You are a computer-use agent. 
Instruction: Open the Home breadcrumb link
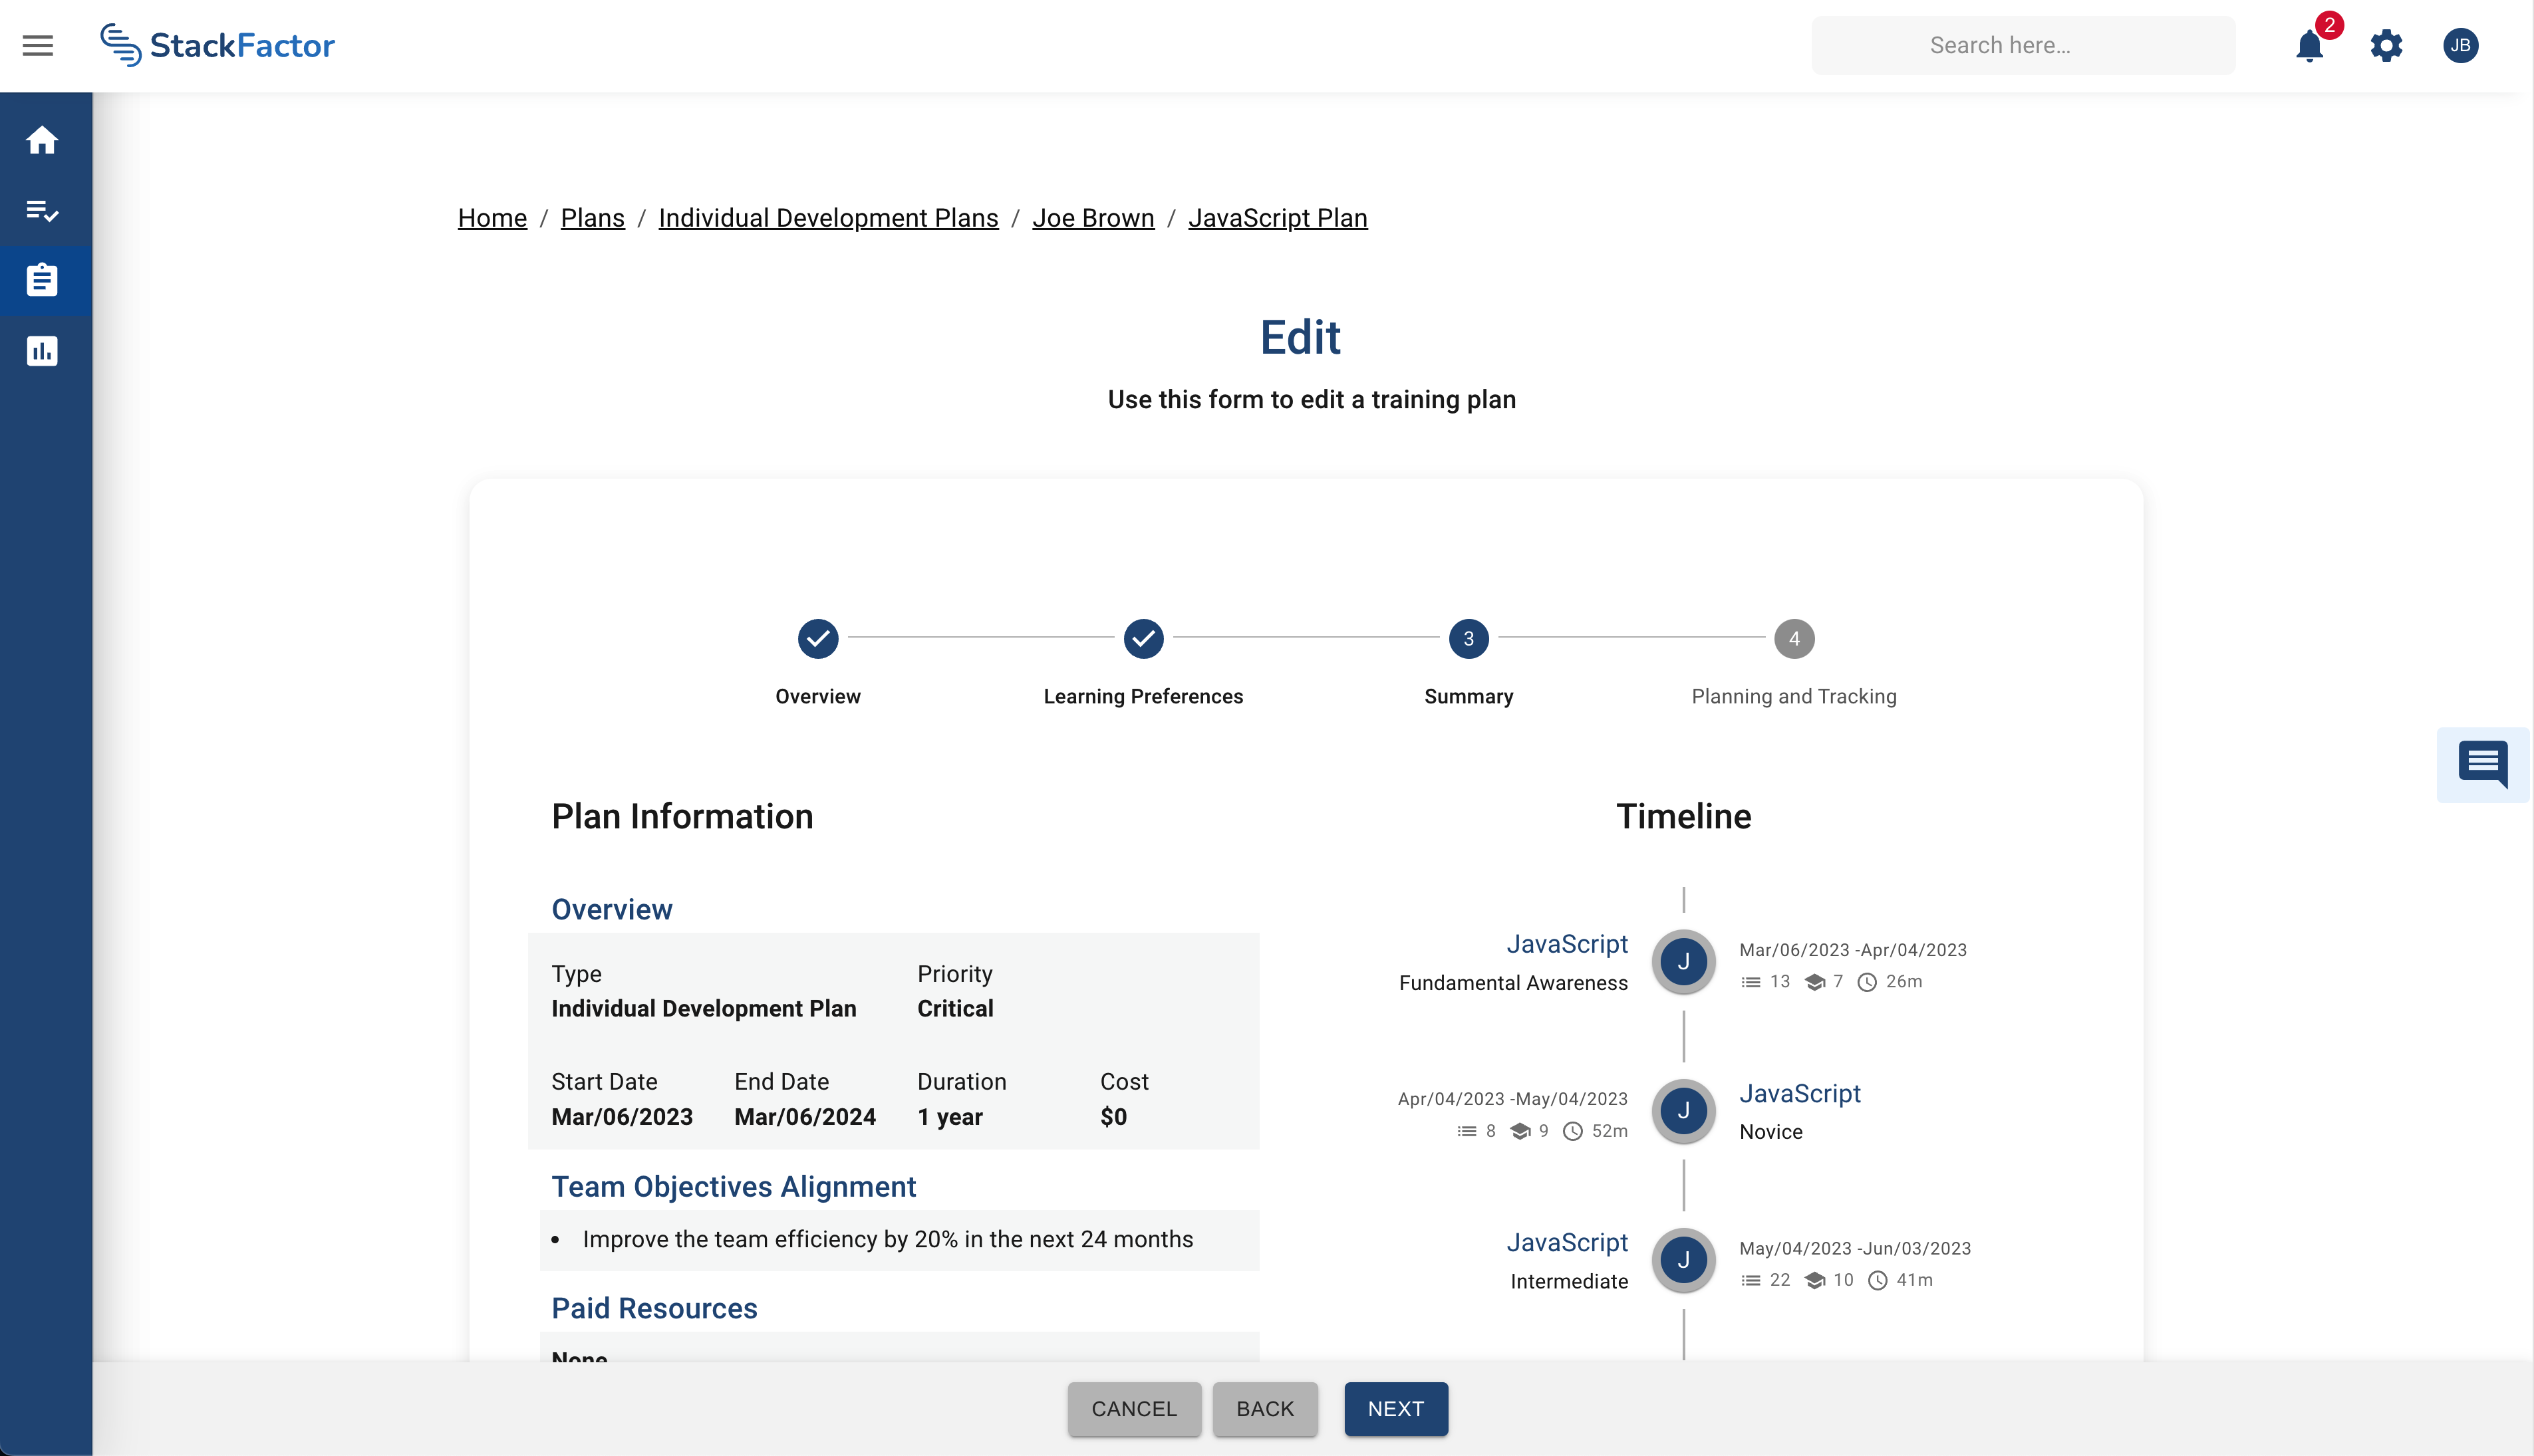[492, 218]
